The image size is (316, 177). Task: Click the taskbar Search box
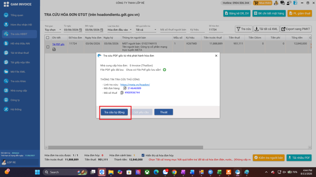65,172
